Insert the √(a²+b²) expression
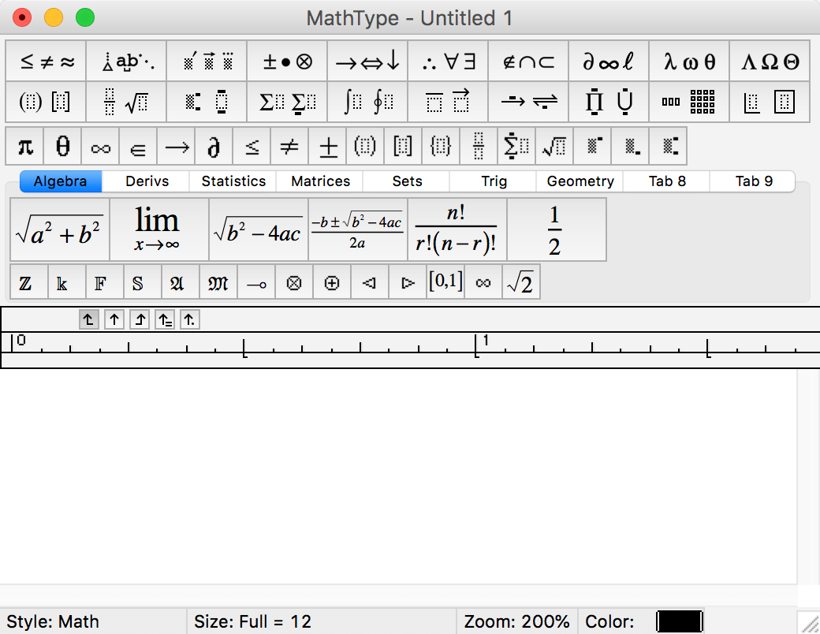Viewport: 820px width, 634px height. 60,229
